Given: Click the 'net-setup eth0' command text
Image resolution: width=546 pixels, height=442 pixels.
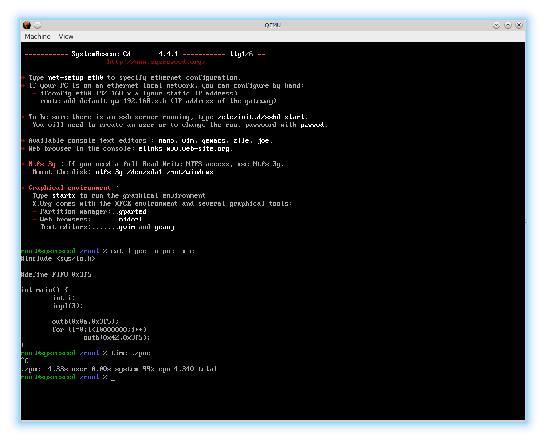Looking at the screenshot, I should coord(75,78).
